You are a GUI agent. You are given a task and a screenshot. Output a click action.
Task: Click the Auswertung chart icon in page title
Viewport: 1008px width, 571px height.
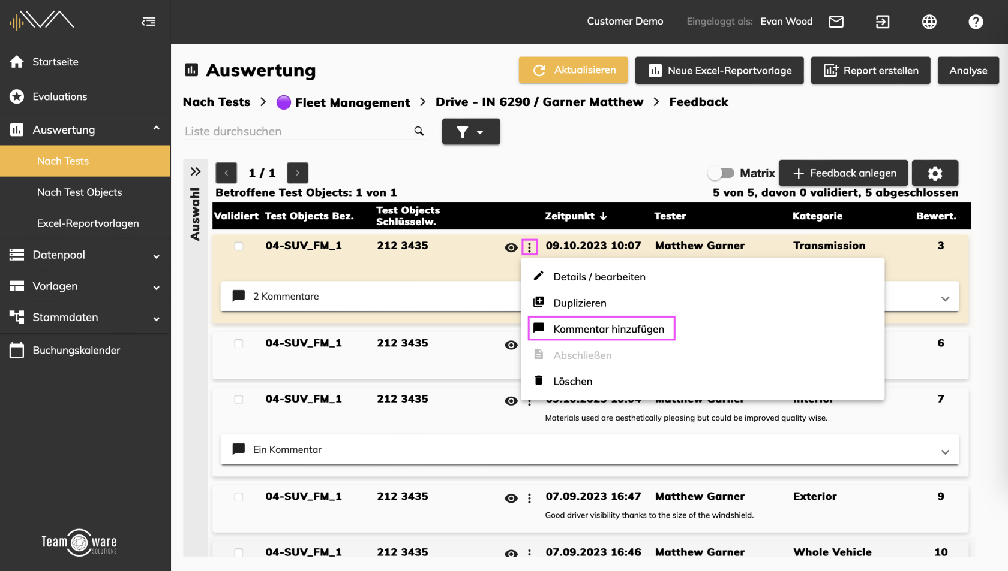coord(191,70)
